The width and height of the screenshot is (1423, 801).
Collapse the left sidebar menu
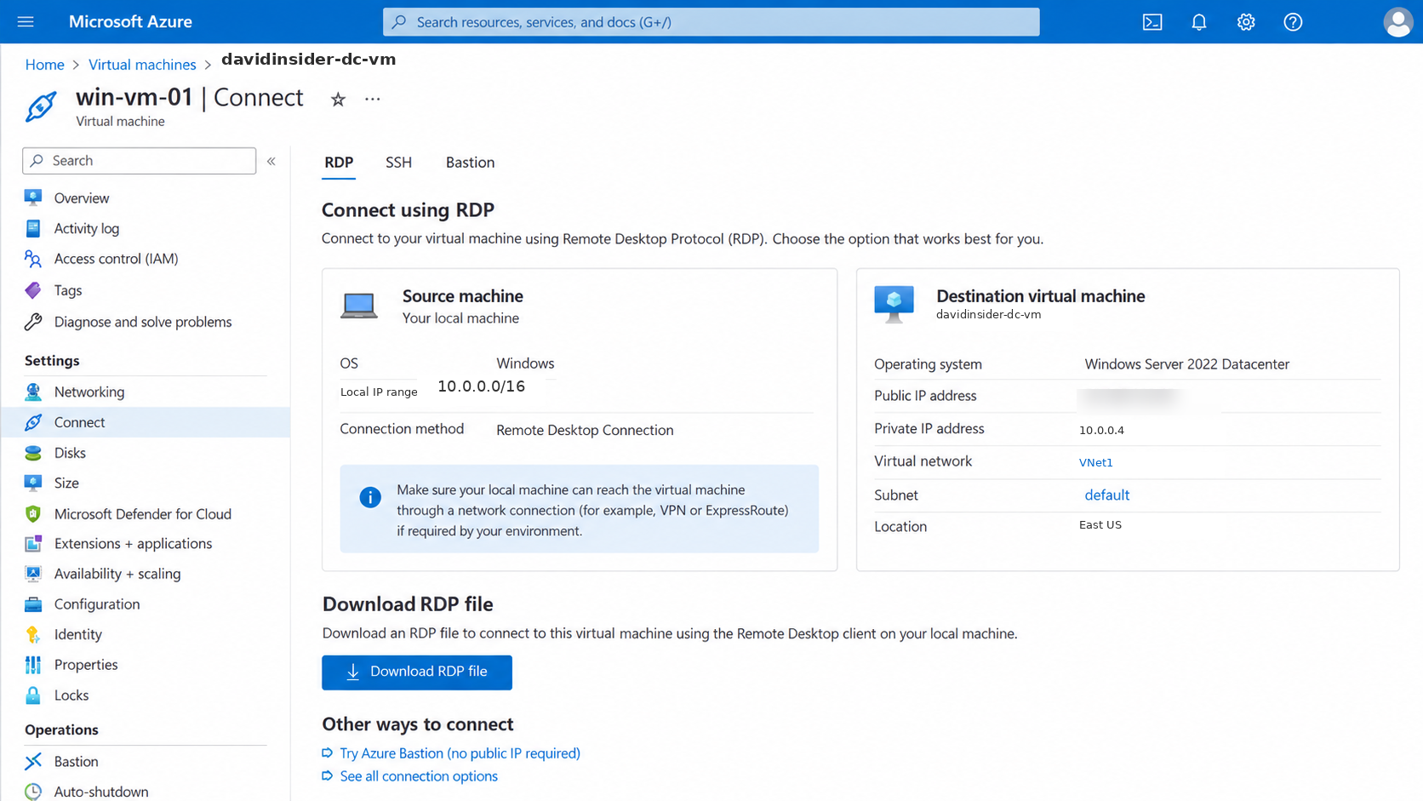coord(271,161)
